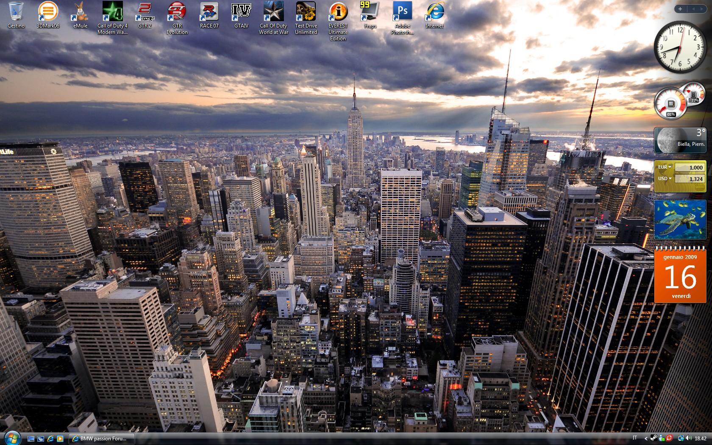
Task: Click the Biella weather gadget
Action: coord(680,140)
